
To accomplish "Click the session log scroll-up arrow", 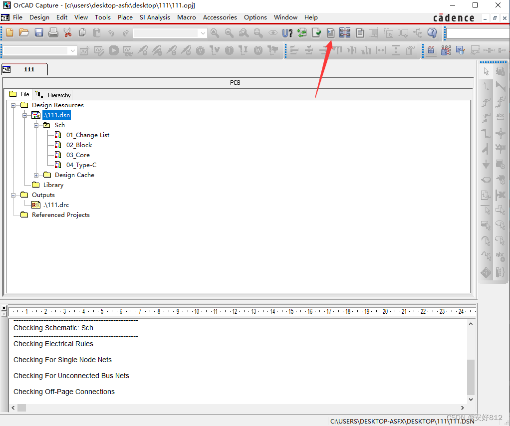I will 471,324.
